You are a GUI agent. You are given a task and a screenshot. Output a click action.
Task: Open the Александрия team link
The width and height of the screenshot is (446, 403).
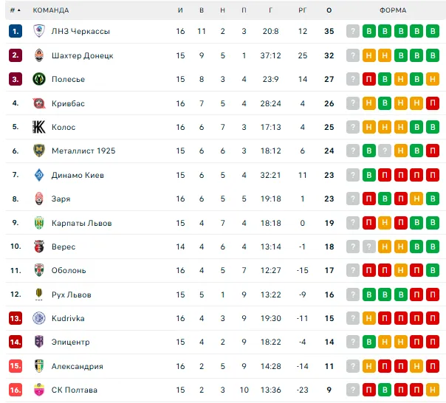coord(77,366)
